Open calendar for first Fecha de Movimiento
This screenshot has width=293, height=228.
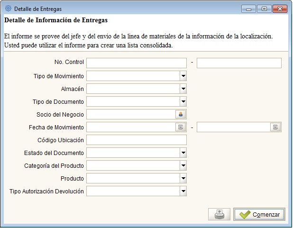pos(181,127)
